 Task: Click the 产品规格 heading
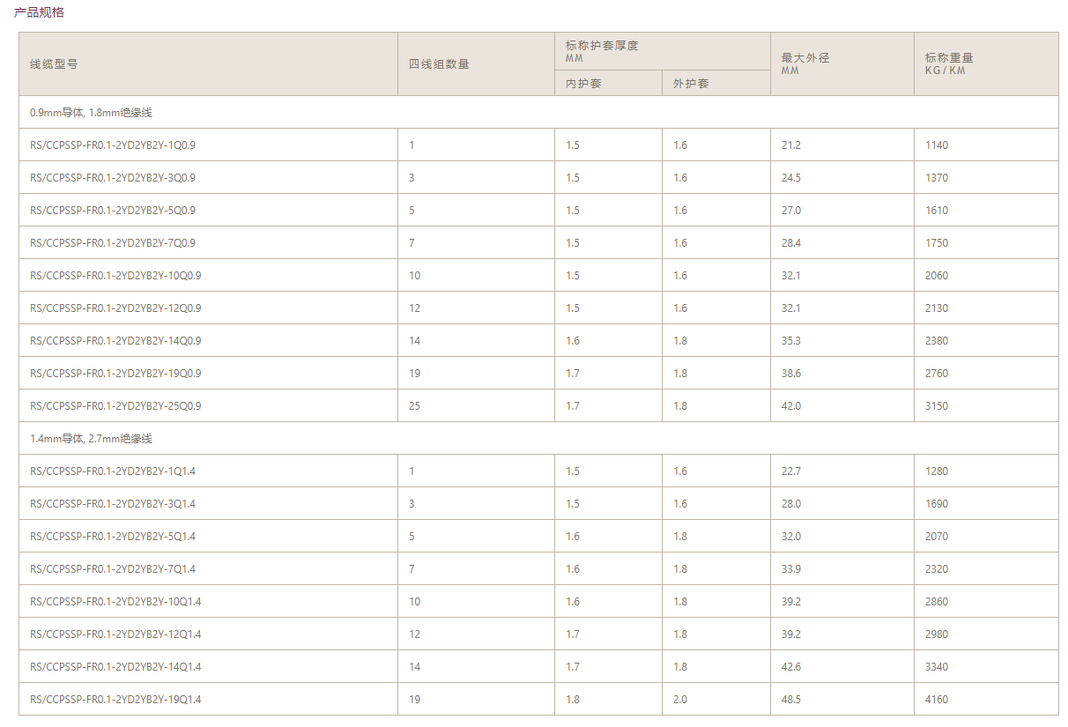(x=39, y=12)
